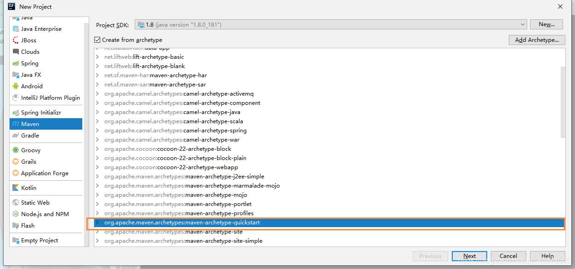Select Spring Initializr project type
Viewport: 575px width, 269px height.
[x=46, y=112]
